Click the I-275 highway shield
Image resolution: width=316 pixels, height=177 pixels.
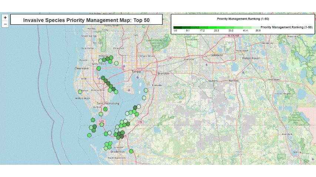(x=102, y=121)
